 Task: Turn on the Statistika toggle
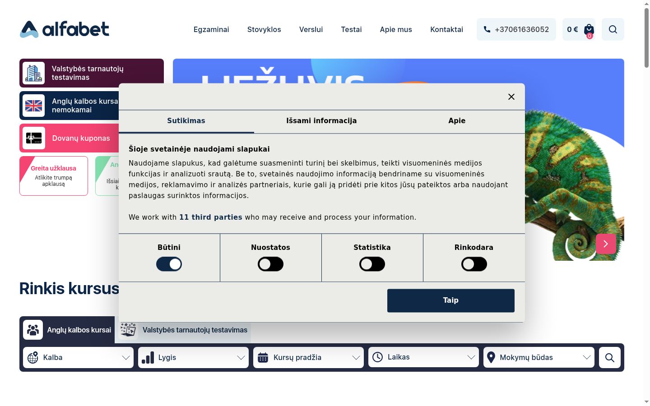[372, 264]
